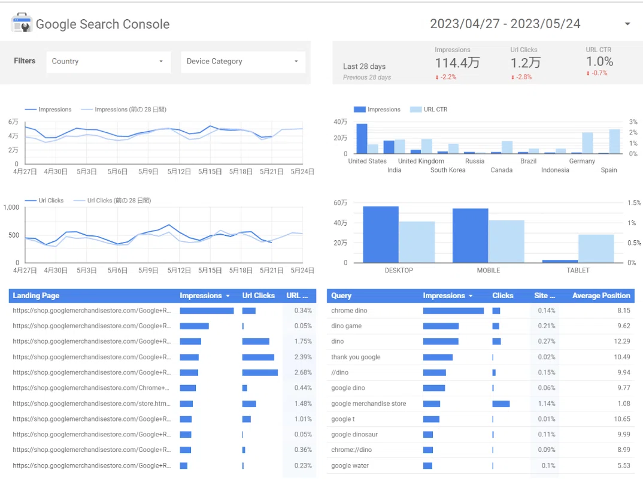Click the Spain URL CTR bar

614,141
